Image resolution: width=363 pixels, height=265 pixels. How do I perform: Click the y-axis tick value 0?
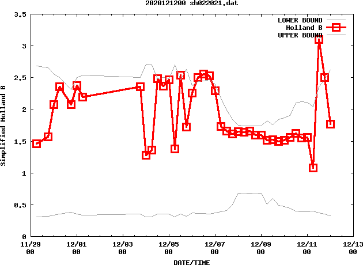24,237
